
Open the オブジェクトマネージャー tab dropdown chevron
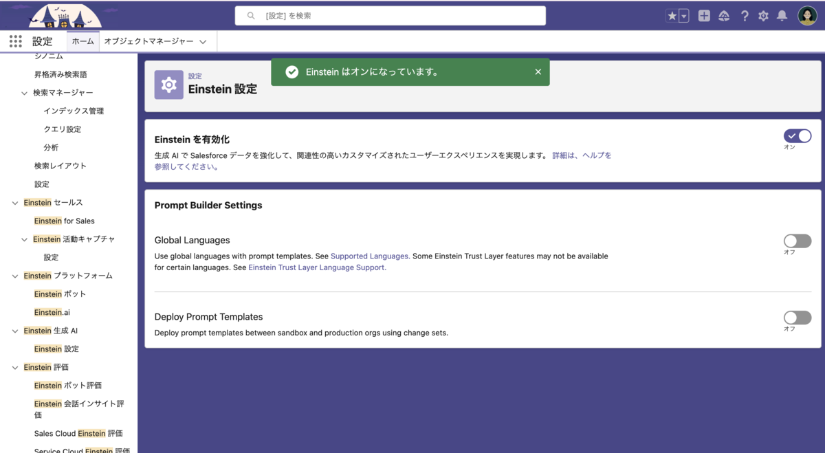203,42
